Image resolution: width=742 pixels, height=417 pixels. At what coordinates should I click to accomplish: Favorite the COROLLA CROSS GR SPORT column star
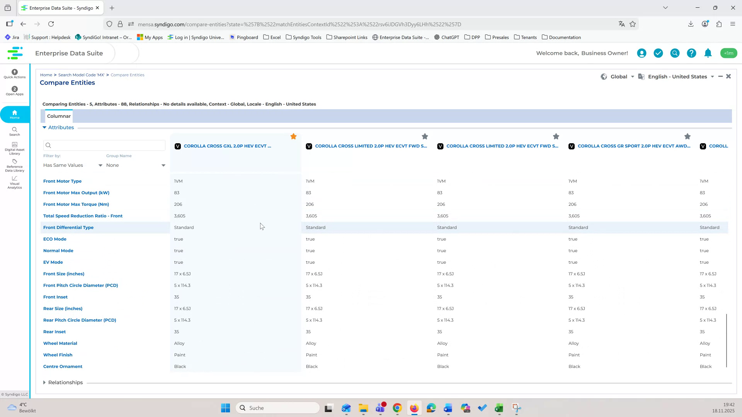[x=687, y=136]
